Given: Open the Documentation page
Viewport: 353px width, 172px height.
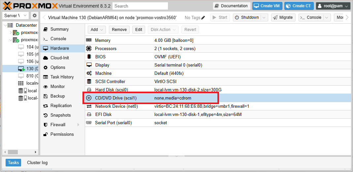Looking at the screenshot, I should click(x=232, y=6).
